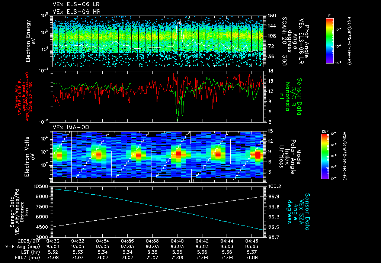
Task: Click the '2008/017' date label
Action: pyautogui.click(x=29, y=241)
